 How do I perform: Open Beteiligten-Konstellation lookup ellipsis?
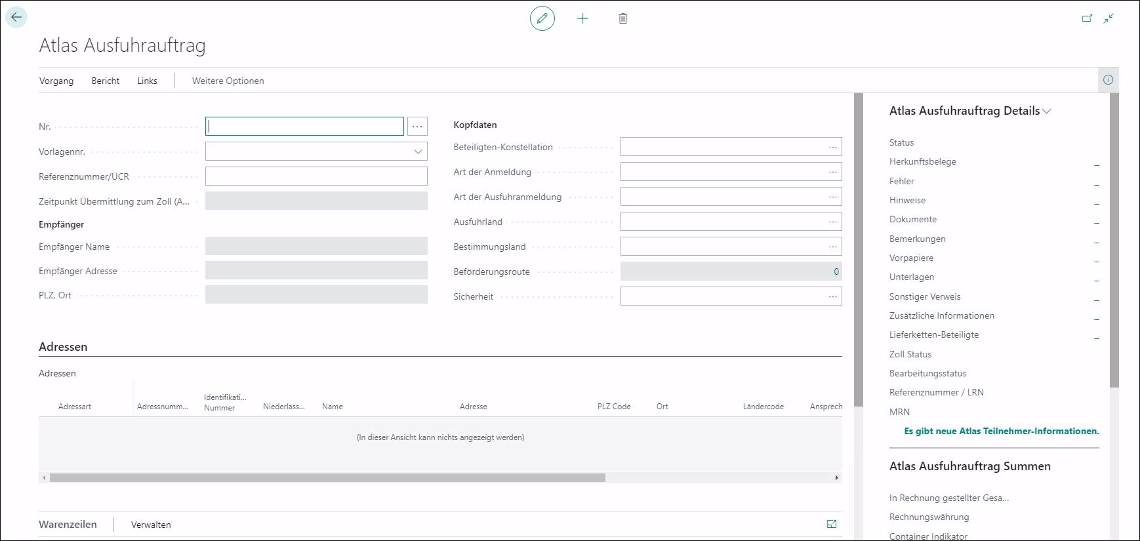click(832, 147)
